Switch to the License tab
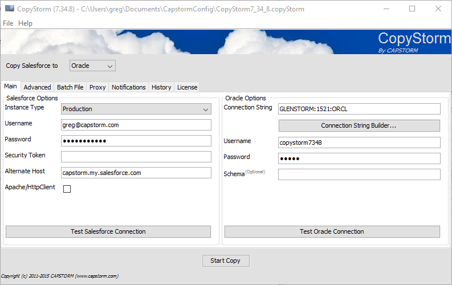452x285 pixels. coord(187,87)
